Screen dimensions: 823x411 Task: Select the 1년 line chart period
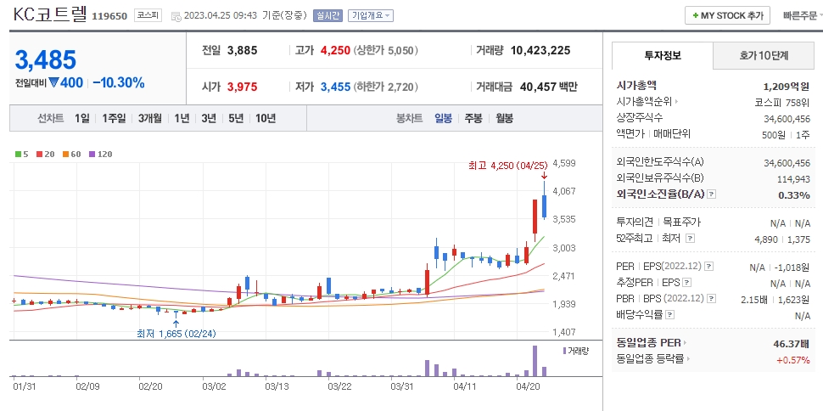click(182, 118)
